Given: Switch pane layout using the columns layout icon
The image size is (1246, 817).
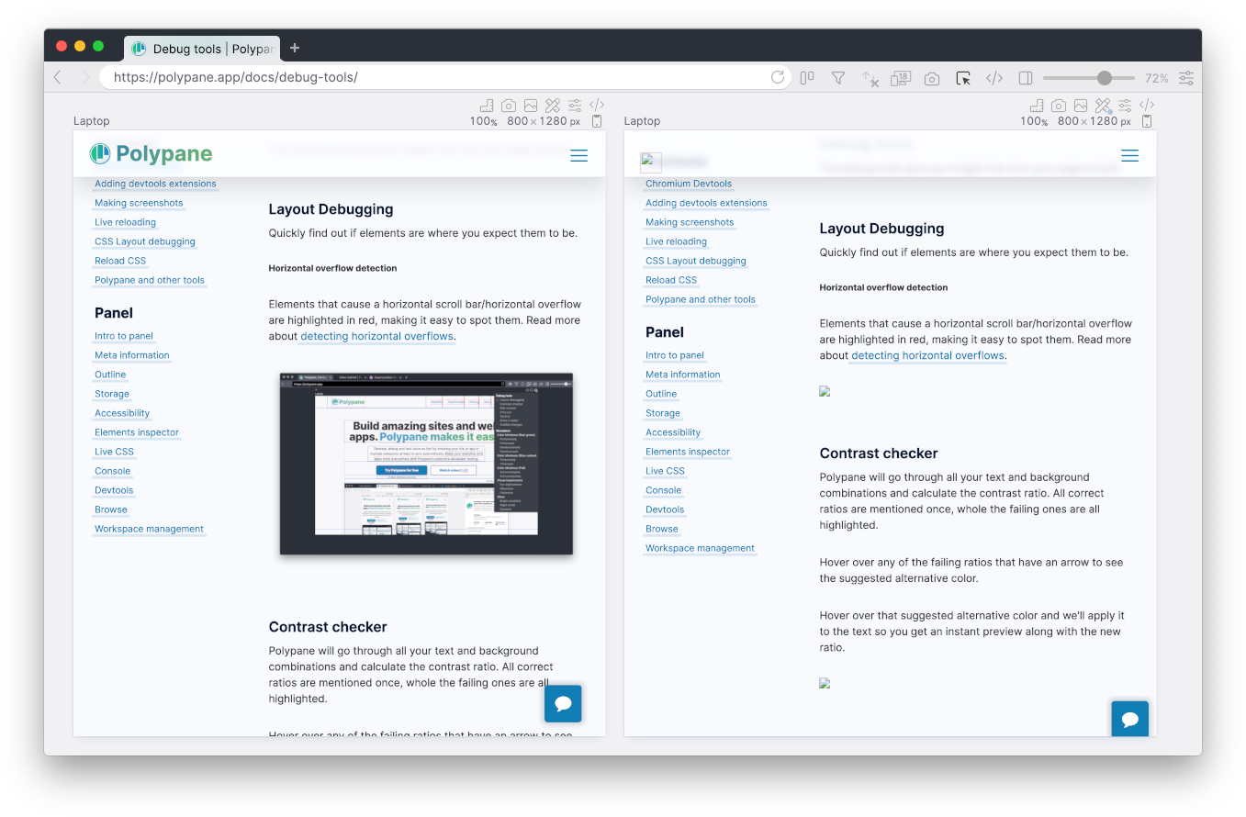Looking at the screenshot, I should tap(807, 78).
